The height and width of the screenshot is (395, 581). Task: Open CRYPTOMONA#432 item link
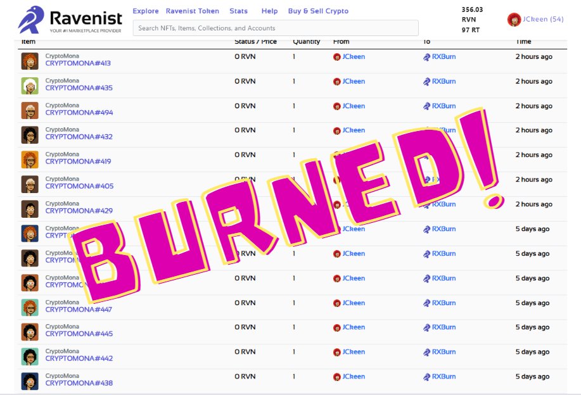tap(79, 137)
